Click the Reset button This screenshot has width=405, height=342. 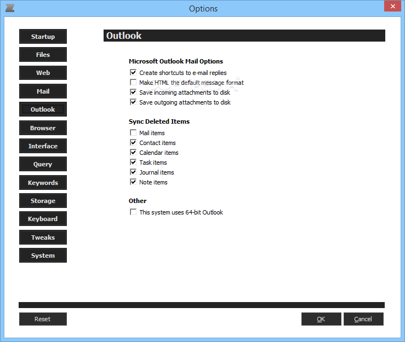[x=43, y=319]
